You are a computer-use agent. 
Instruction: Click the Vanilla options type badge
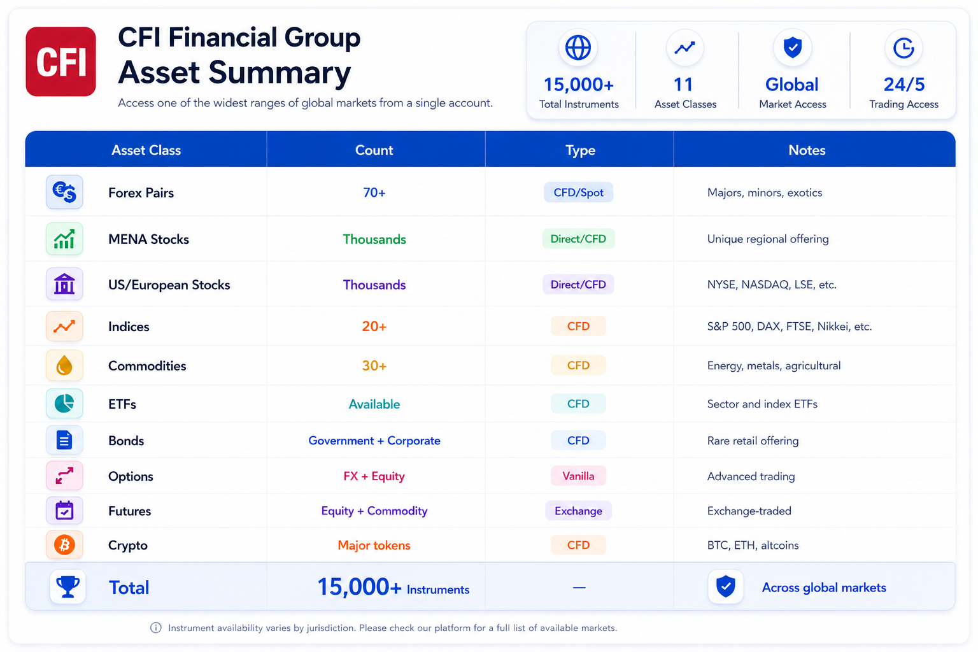[578, 476]
